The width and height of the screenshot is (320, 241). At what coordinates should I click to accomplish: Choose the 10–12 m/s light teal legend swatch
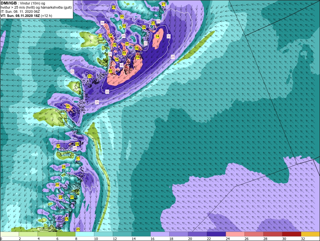coord(103,234)
